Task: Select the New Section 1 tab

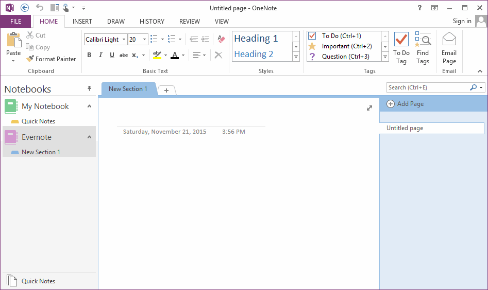Action: pos(128,89)
